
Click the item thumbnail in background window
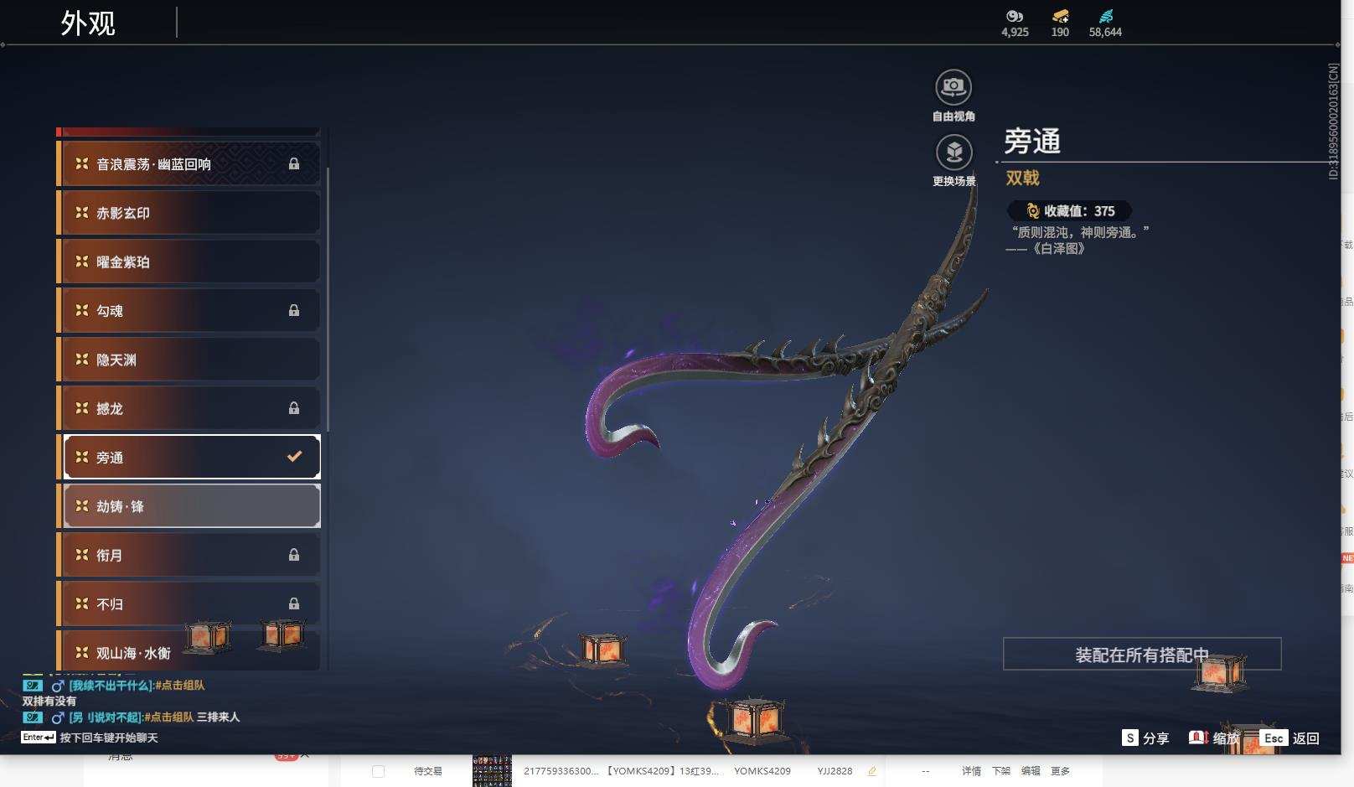point(492,771)
